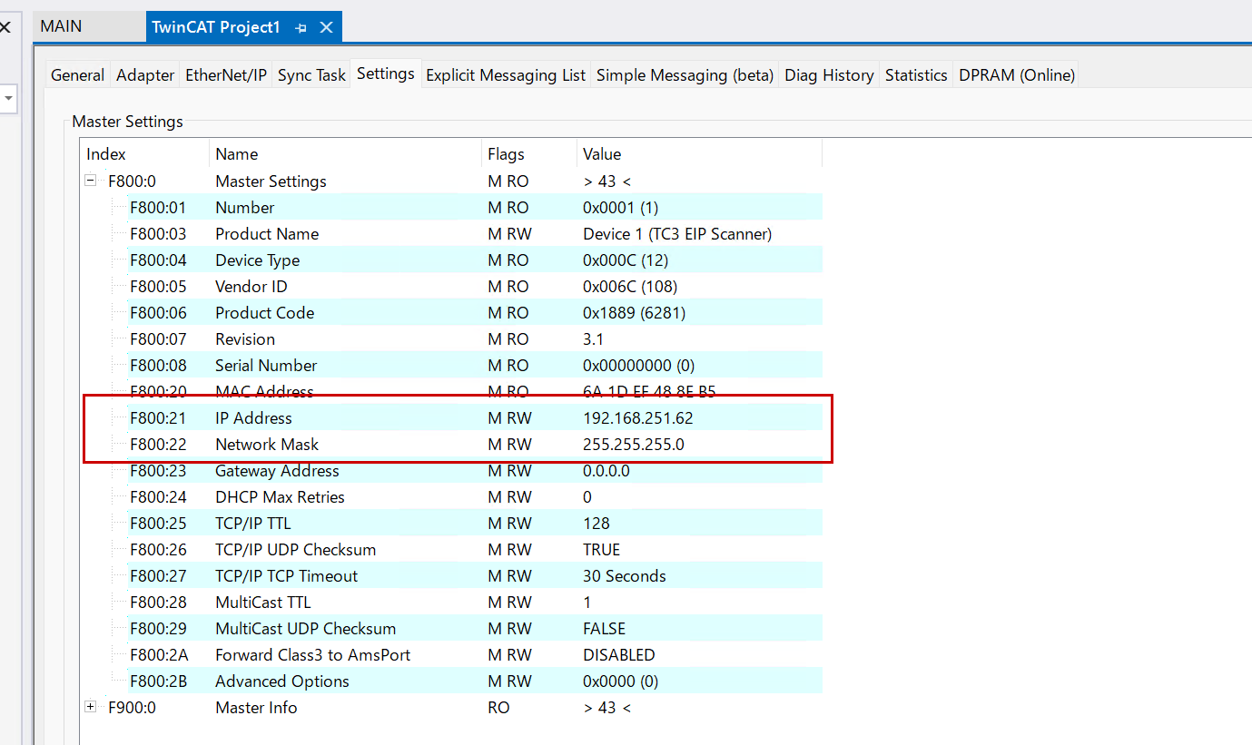This screenshot has width=1252, height=745.
Task: Collapse the F800:0 Master Settings node
Action: click(91, 181)
